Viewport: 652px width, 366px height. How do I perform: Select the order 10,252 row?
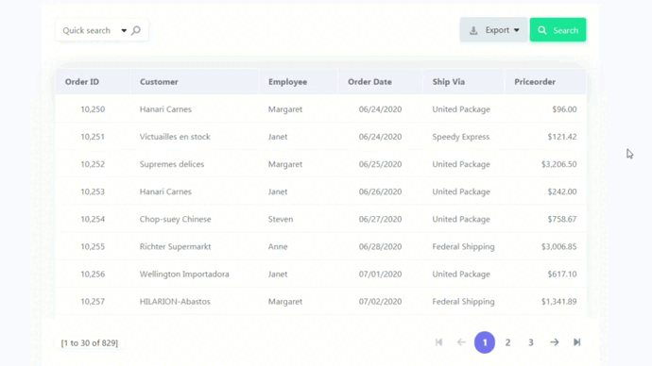[320, 164]
